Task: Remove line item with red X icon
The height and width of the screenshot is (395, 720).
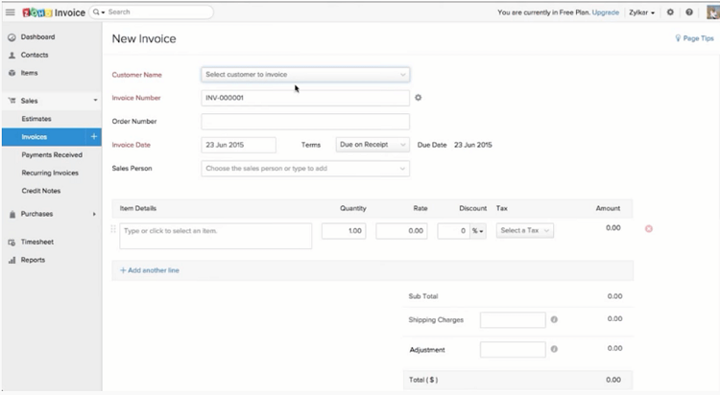Action: click(649, 228)
